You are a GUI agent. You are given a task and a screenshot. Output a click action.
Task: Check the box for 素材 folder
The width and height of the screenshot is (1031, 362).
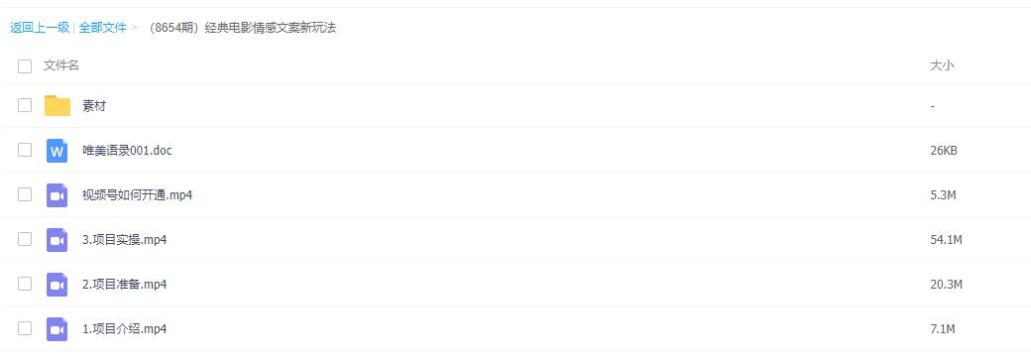(x=25, y=105)
